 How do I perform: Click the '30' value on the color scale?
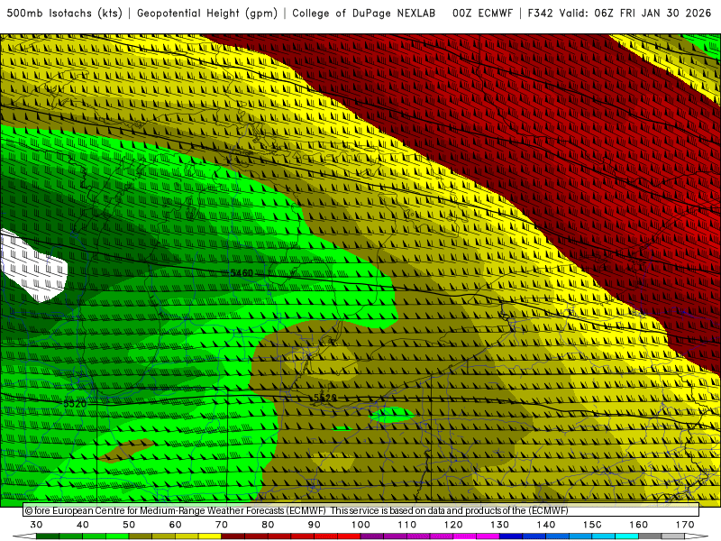(36, 525)
